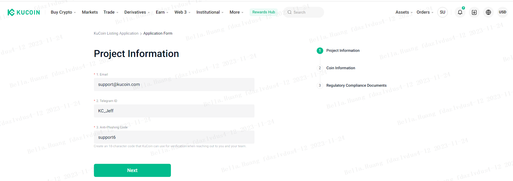Go to KuCoin Listing Application breadcrumb
Screen dimensions: 513x181
pyautogui.click(x=116, y=33)
